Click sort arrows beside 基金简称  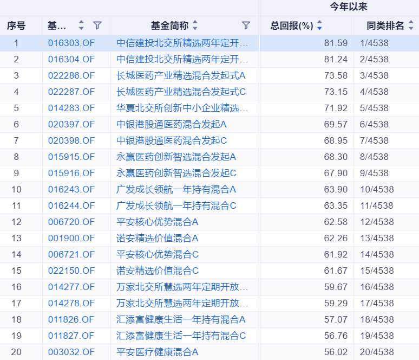[195, 25]
